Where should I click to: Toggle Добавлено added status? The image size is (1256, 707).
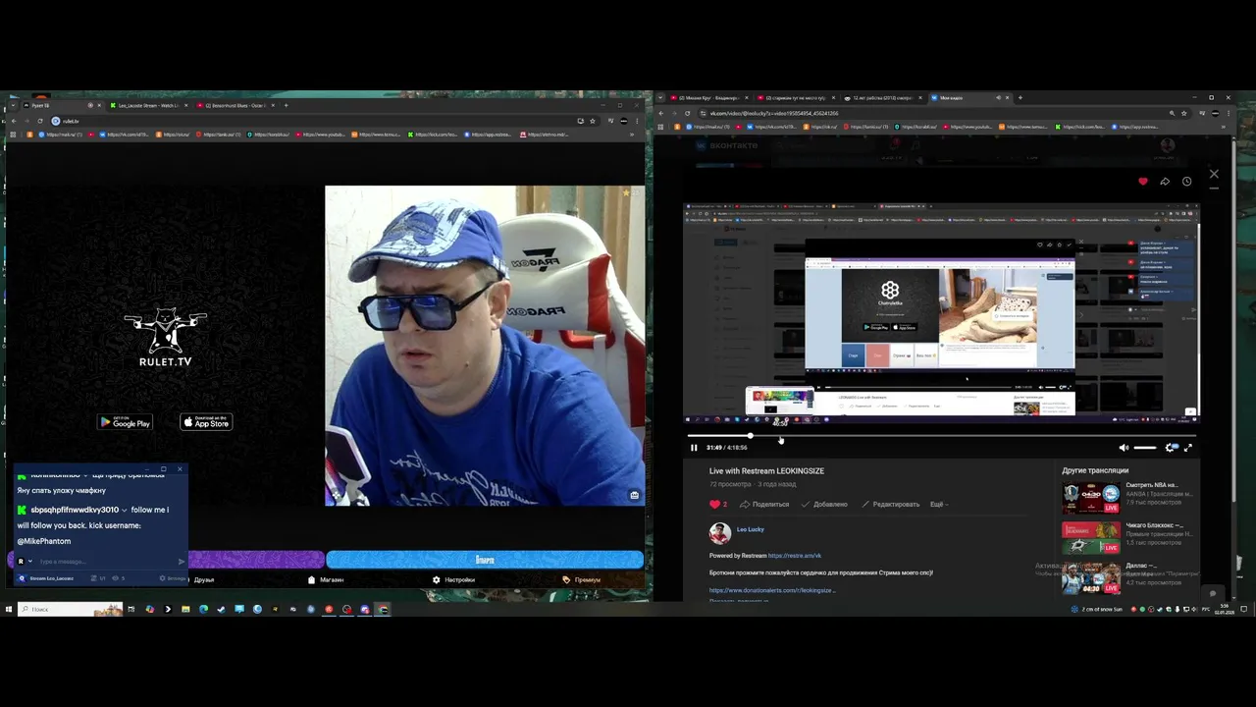[824, 504]
